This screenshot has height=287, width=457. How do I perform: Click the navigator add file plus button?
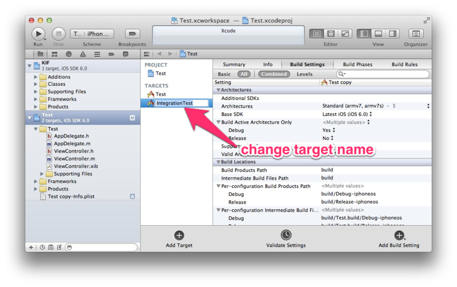pyautogui.click(x=31, y=248)
